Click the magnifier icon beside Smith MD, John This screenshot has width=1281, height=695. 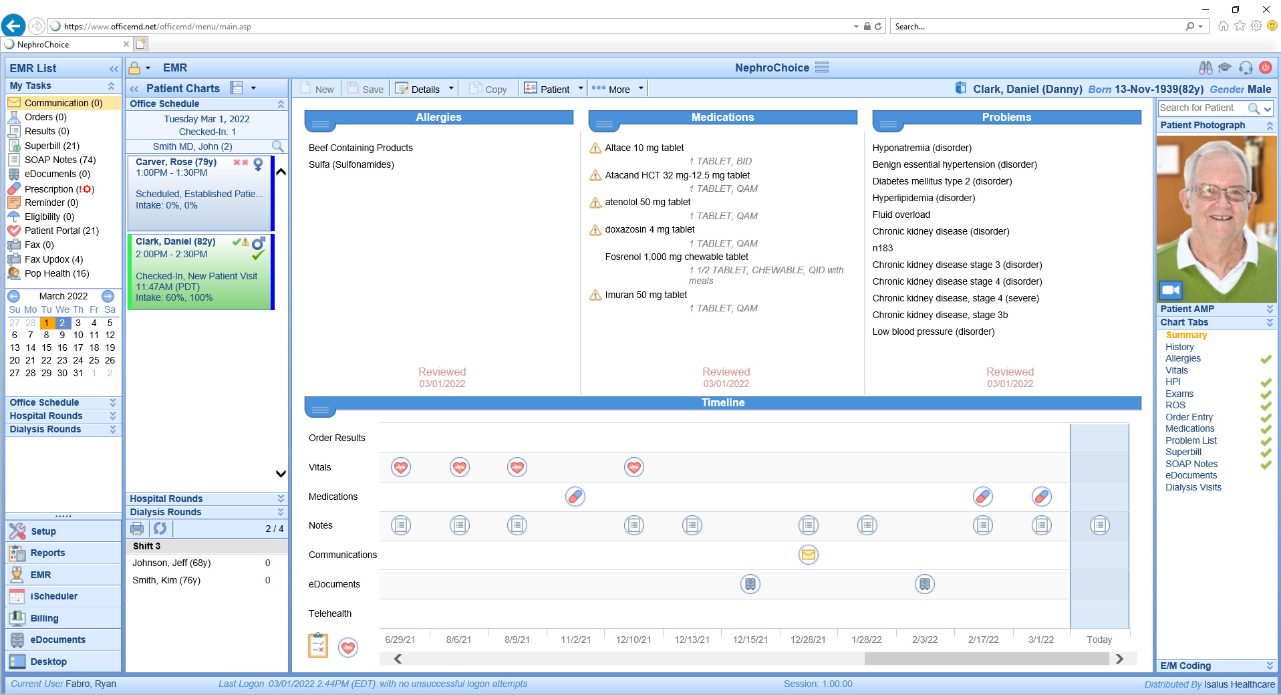pos(277,146)
